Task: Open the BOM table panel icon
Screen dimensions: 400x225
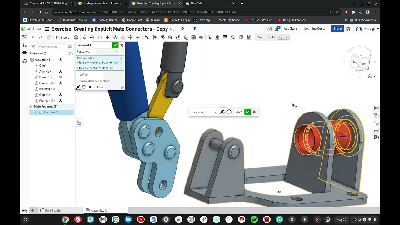Action: 377,108
